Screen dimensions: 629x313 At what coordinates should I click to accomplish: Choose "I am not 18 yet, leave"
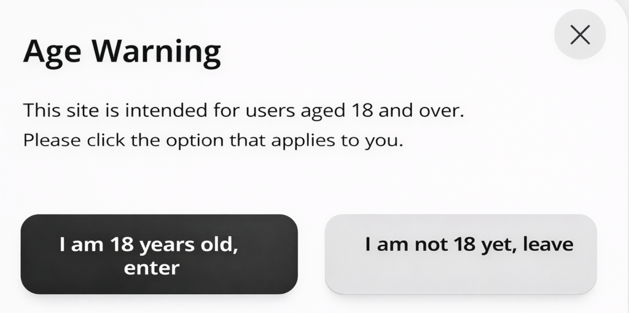(x=461, y=254)
